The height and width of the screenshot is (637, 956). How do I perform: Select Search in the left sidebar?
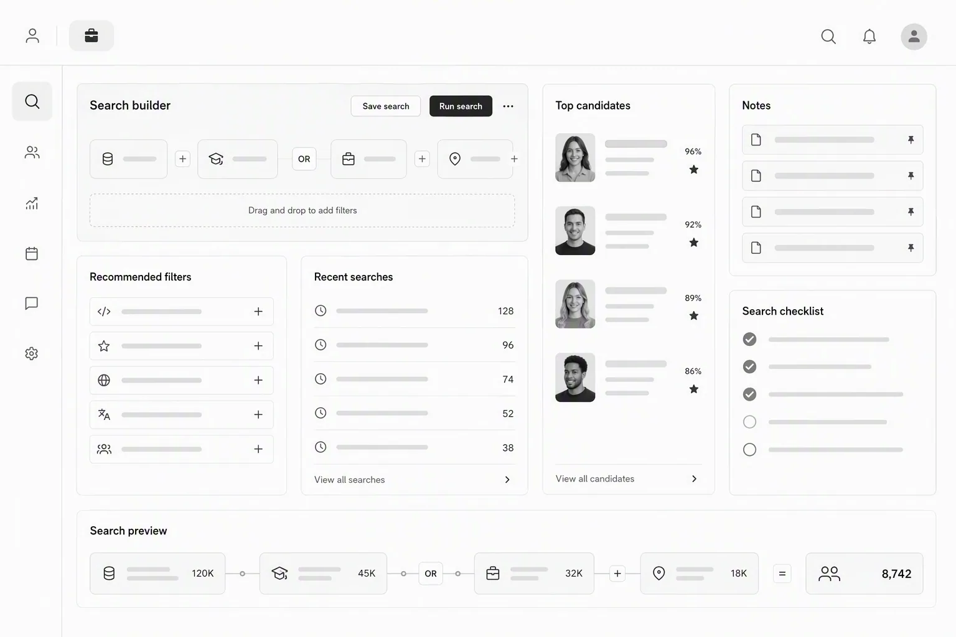pos(32,101)
